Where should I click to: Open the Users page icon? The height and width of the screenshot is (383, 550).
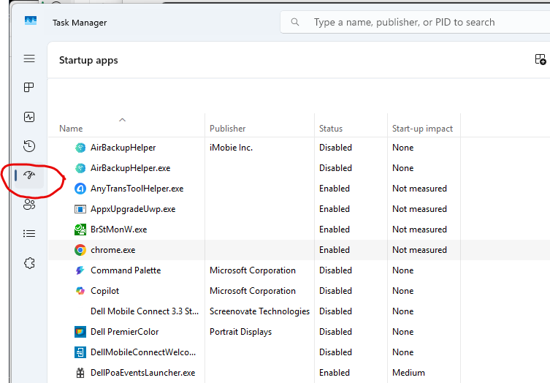29,205
